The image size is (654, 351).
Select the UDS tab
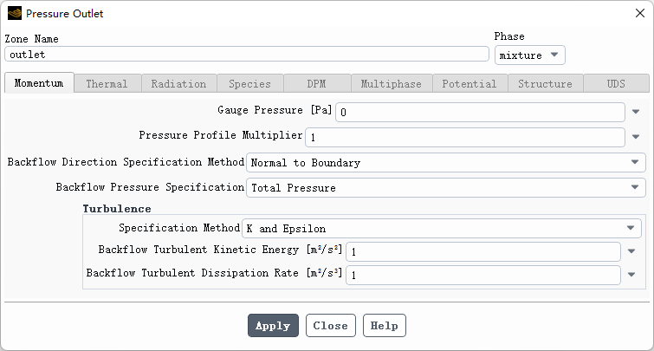click(615, 84)
